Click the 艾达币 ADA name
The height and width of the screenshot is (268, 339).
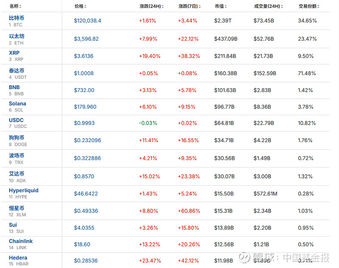click(17, 174)
